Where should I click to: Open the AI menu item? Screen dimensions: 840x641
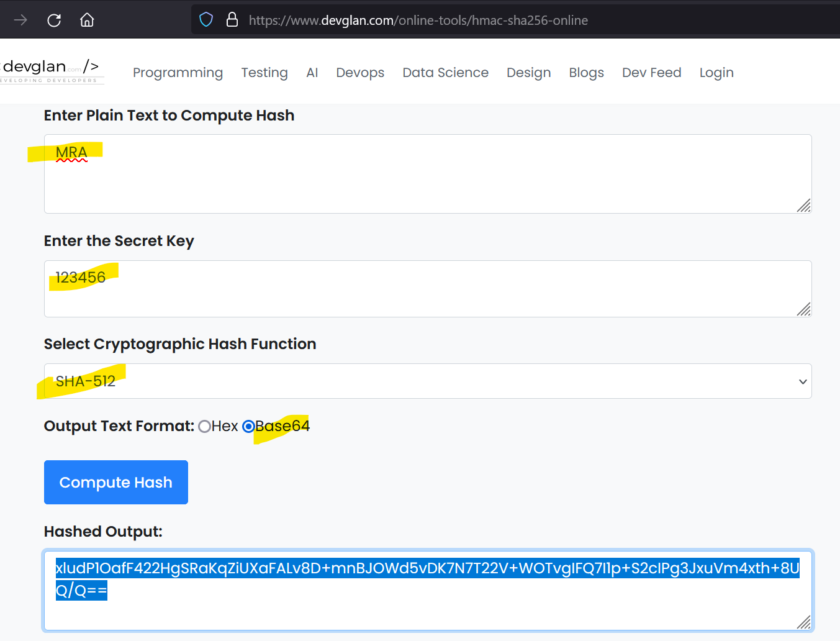click(x=312, y=73)
